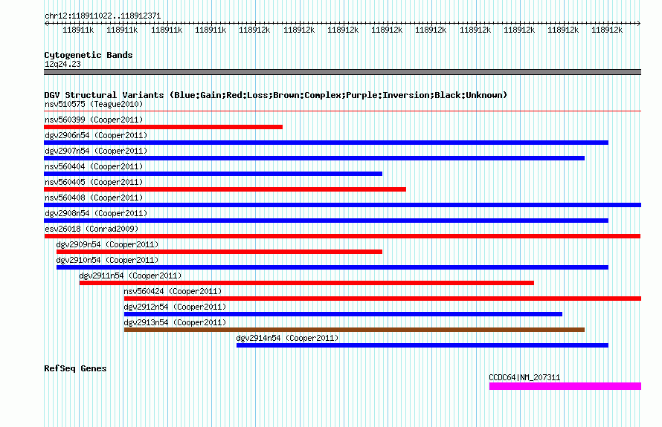Screen dimensions: 662x427
Task: Select the nsv560404 (Cooper2011) label
Action: (x=94, y=166)
